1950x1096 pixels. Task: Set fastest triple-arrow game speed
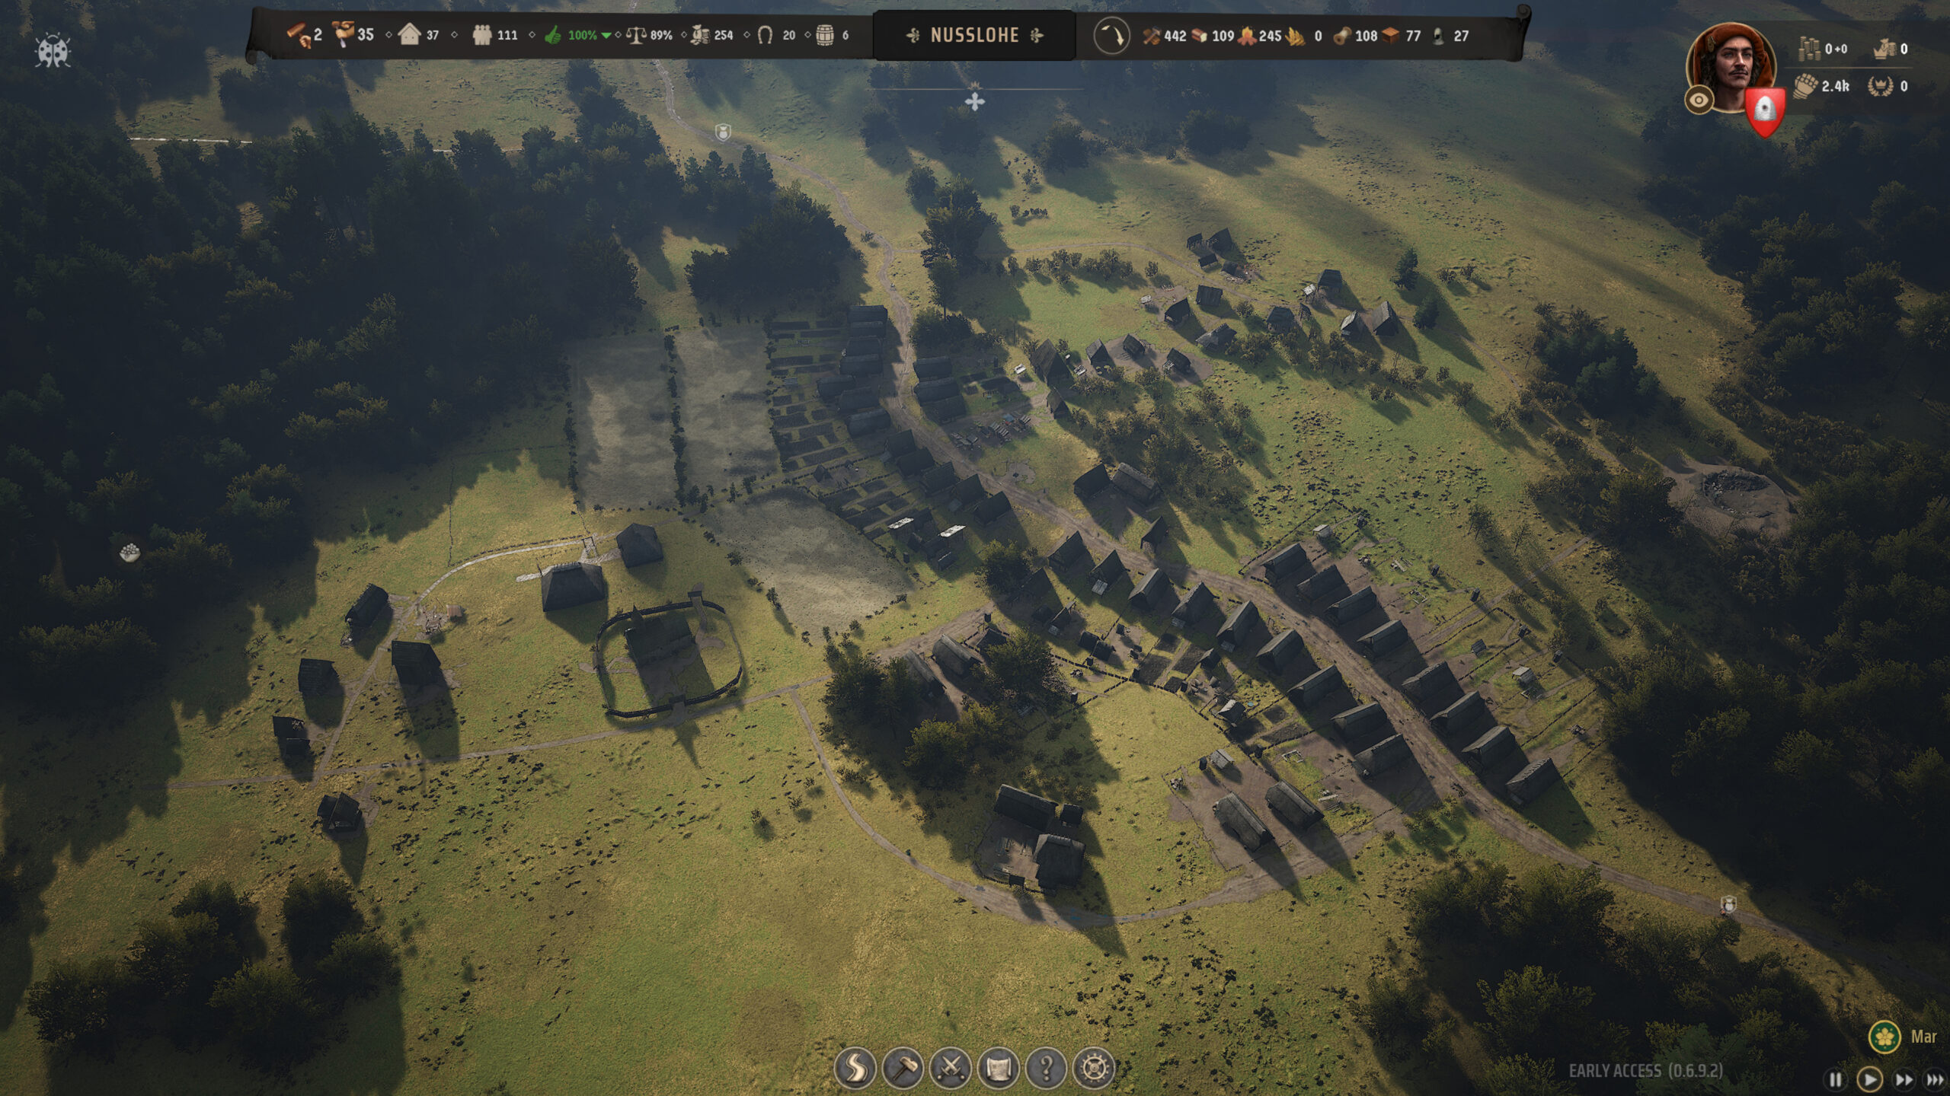(1935, 1079)
